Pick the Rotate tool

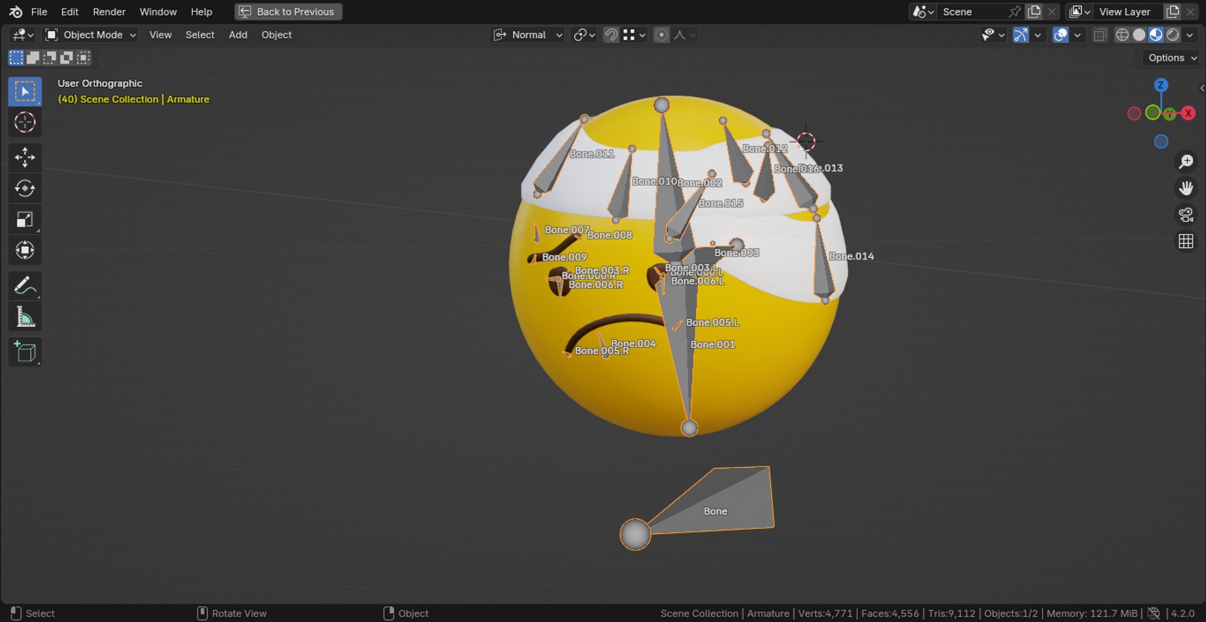pyautogui.click(x=25, y=188)
